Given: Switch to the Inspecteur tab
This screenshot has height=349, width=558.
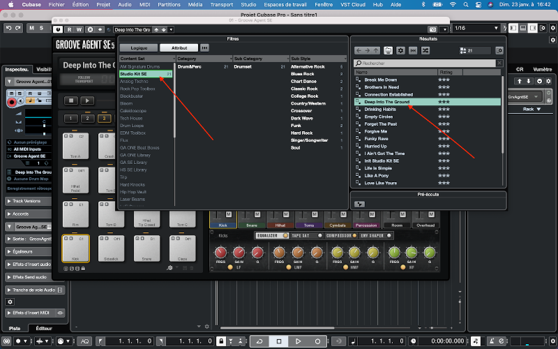Looking at the screenshot, I should tap(17, 69).
